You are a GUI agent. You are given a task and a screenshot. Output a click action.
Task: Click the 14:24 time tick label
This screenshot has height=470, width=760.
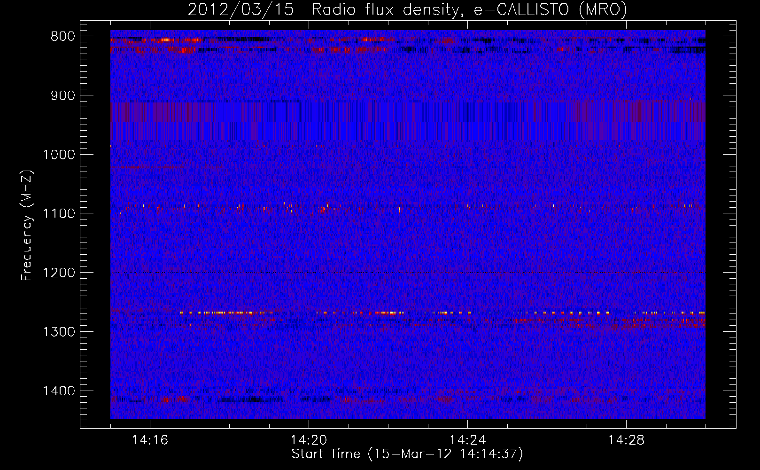point(467,440)
